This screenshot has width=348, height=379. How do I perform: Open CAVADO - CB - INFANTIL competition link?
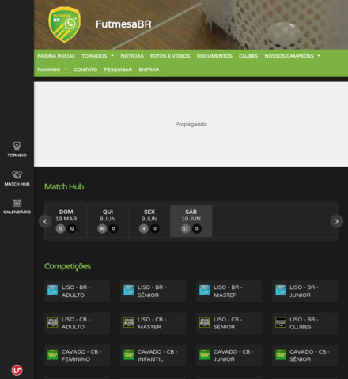[x=153, y=355]
